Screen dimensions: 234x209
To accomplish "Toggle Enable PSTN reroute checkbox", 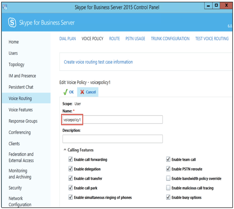I will click(168, 169).
